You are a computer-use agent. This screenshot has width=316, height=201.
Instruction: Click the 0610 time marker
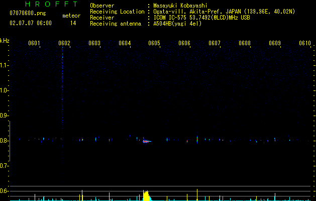point(305,43)
